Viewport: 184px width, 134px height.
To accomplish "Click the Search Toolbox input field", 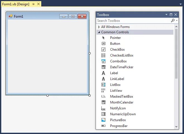I will click(133, 21).
